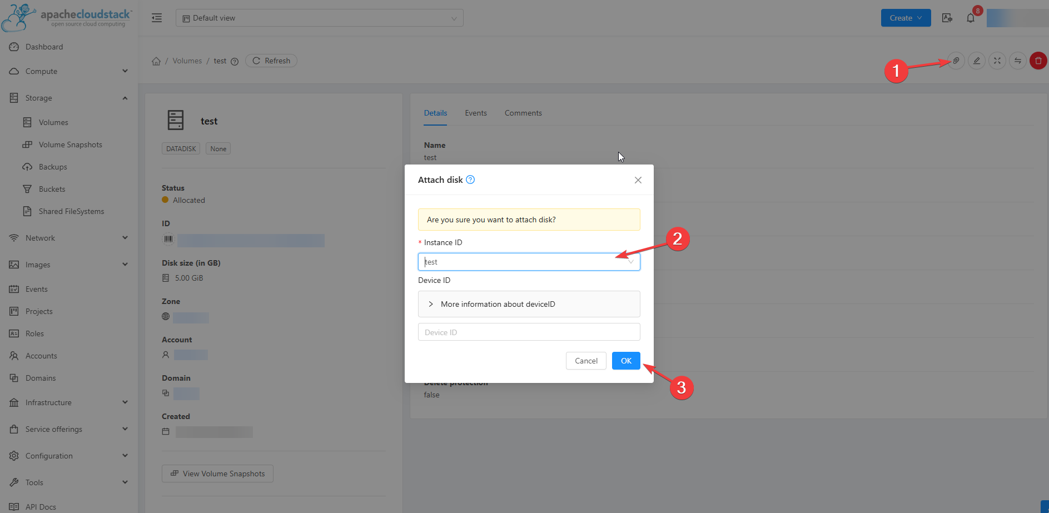Screen dimensions: 1049x513
Task: Click the red delete volume icon
Action: [x=1038, y=61]
